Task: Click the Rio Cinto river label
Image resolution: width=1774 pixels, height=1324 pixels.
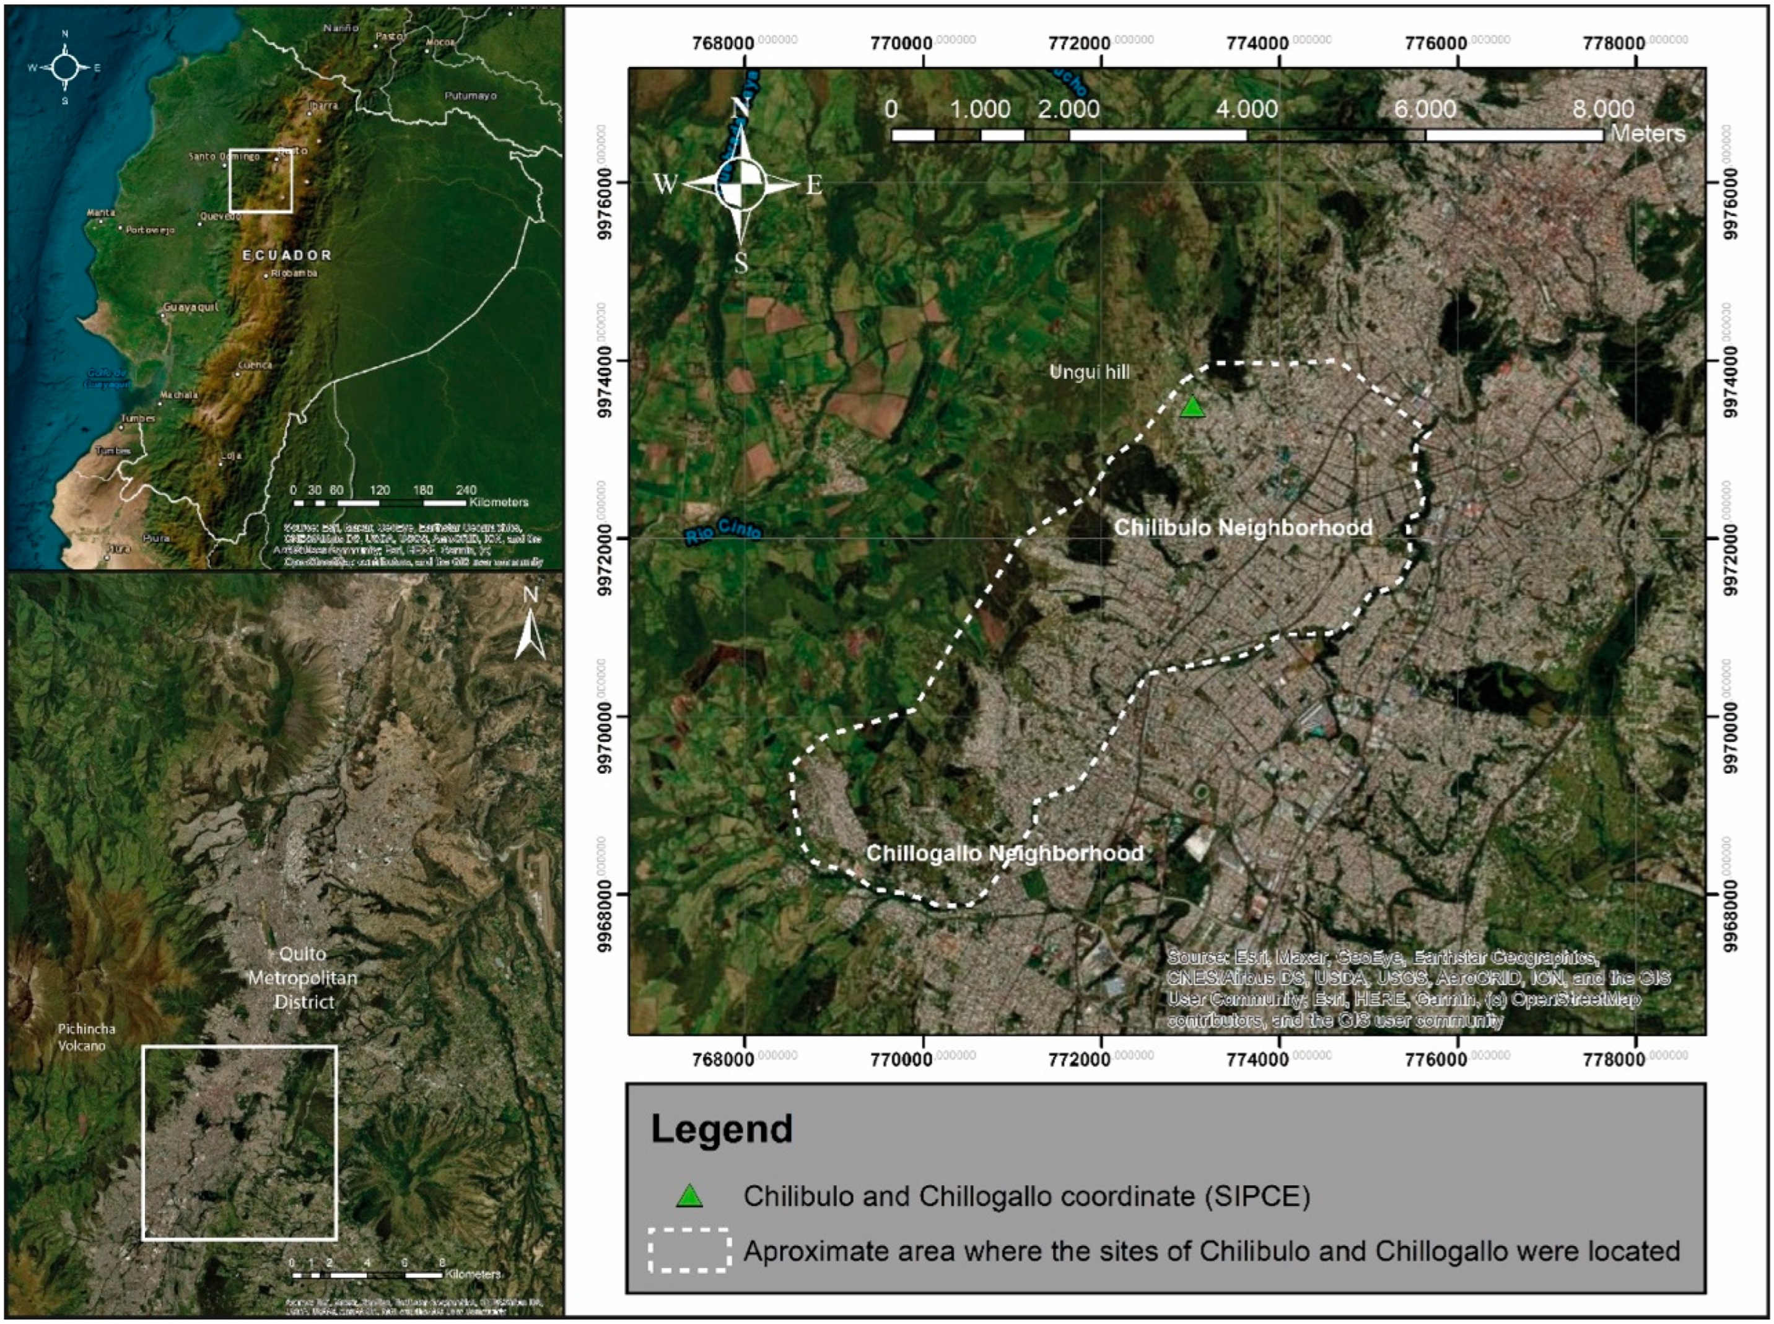Action: click(723, 531)
